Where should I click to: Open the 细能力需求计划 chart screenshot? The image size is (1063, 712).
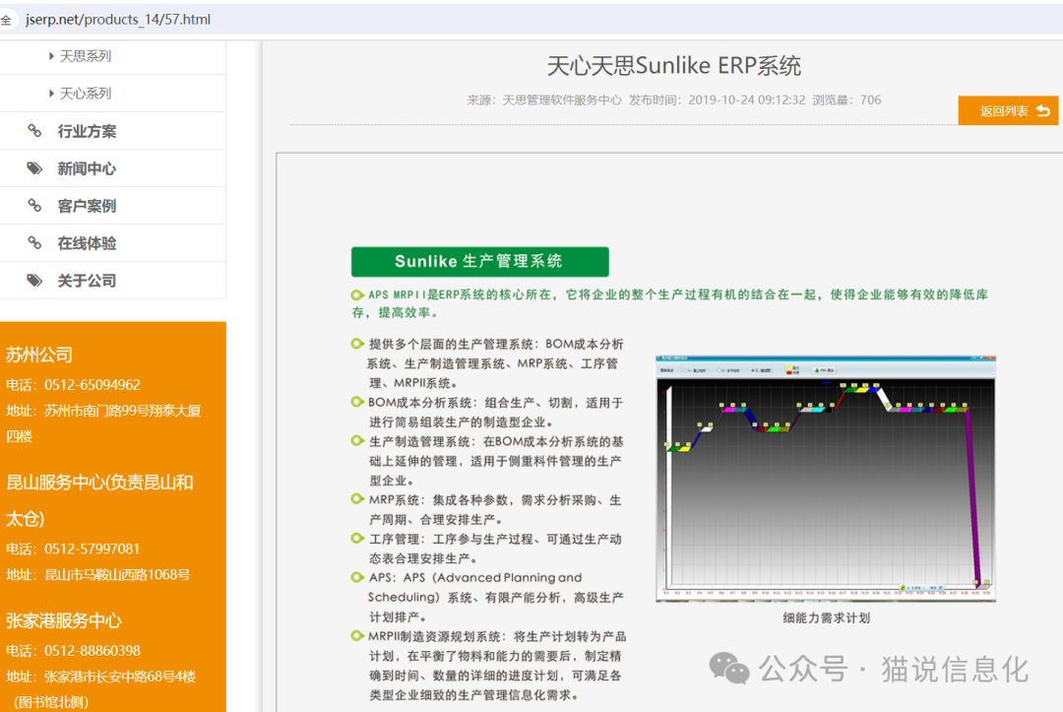click(x=826, y=479)
